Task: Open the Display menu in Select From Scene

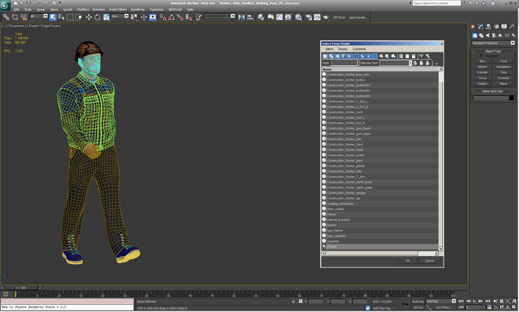Action: (343, 49)
